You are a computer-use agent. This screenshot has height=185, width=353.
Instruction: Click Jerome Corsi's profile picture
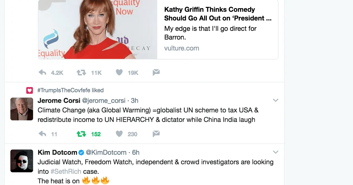pyautogui.click(x=22, y=109)
